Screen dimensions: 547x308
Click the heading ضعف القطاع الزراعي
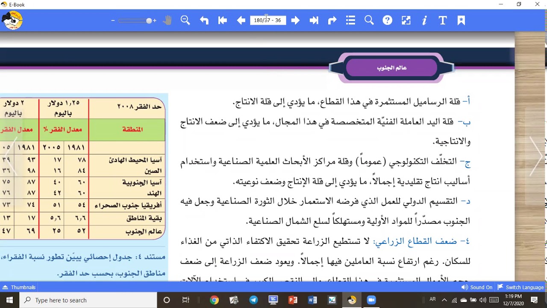tap(415, 241)
